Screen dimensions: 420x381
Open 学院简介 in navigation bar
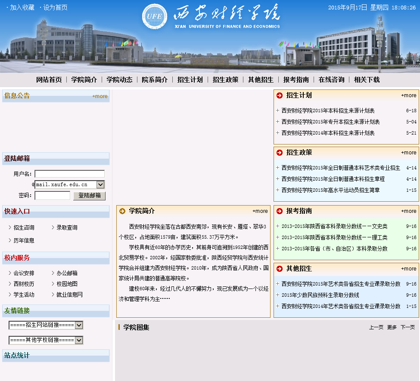(84, 80)
